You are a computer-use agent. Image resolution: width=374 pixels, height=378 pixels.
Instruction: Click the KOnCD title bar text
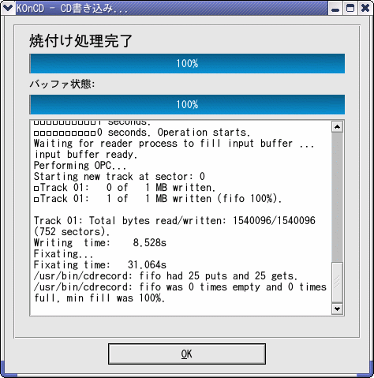[x=72, y=9]
